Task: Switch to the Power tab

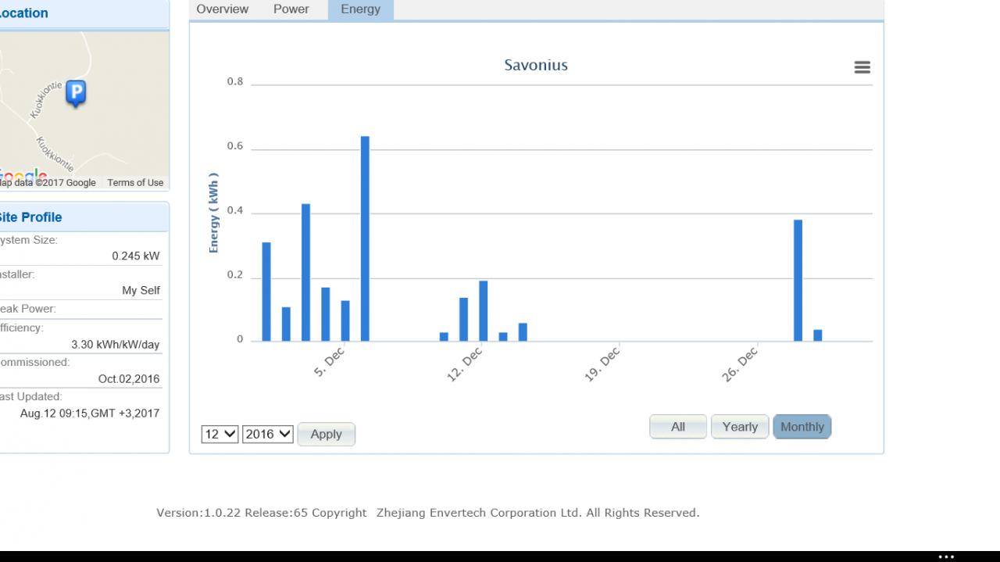Action: pos(291,9)
